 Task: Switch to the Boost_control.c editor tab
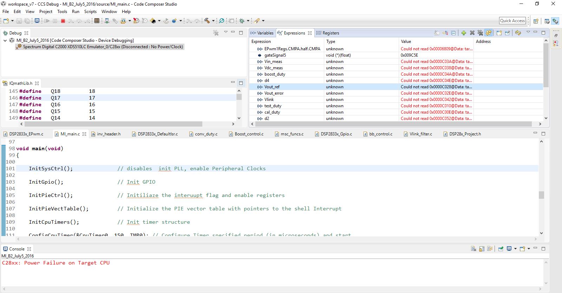click(249, 134)
